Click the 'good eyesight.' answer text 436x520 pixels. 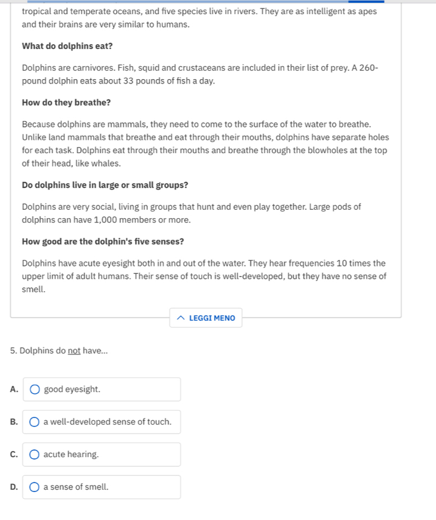(x=72, y=389)
